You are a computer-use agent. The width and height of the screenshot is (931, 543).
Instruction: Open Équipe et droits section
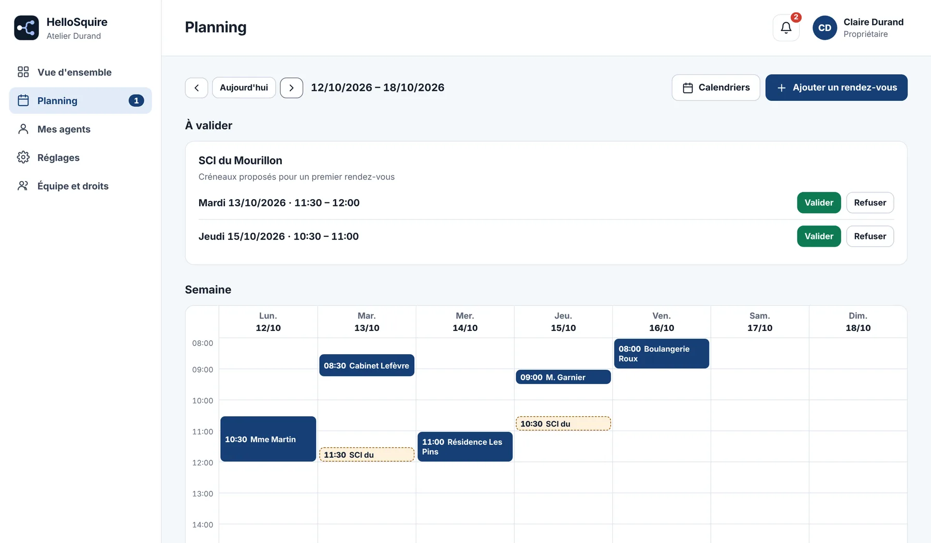81,186
